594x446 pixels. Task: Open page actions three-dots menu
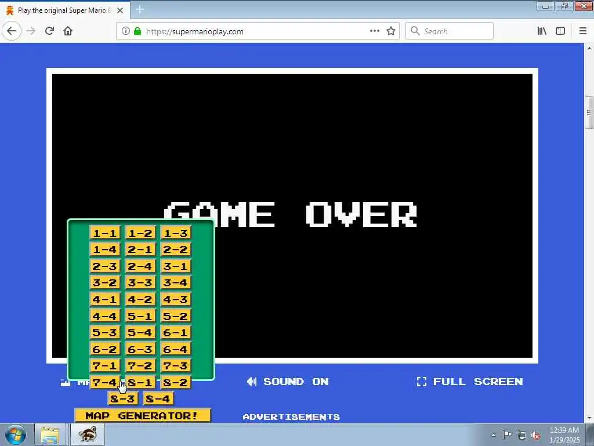(374, 31)
